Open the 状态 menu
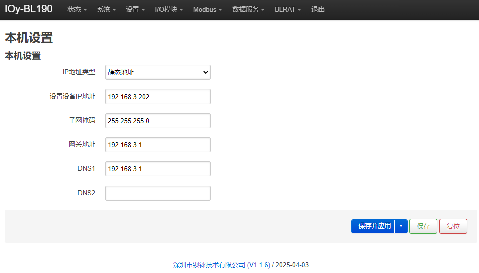 77,9
